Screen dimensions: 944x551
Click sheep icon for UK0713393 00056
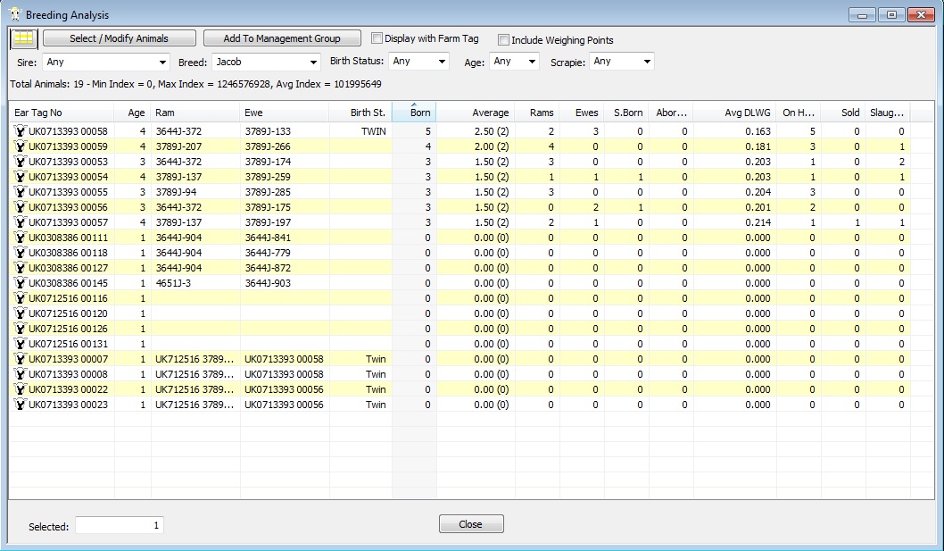[x=20, y=207]
